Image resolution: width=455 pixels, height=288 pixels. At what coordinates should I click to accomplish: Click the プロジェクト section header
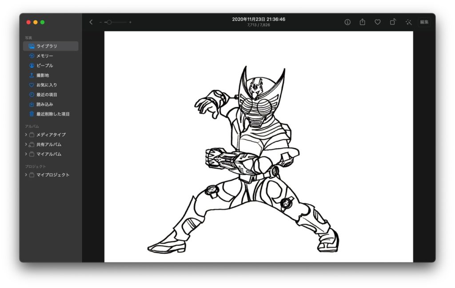coord(36,166)
